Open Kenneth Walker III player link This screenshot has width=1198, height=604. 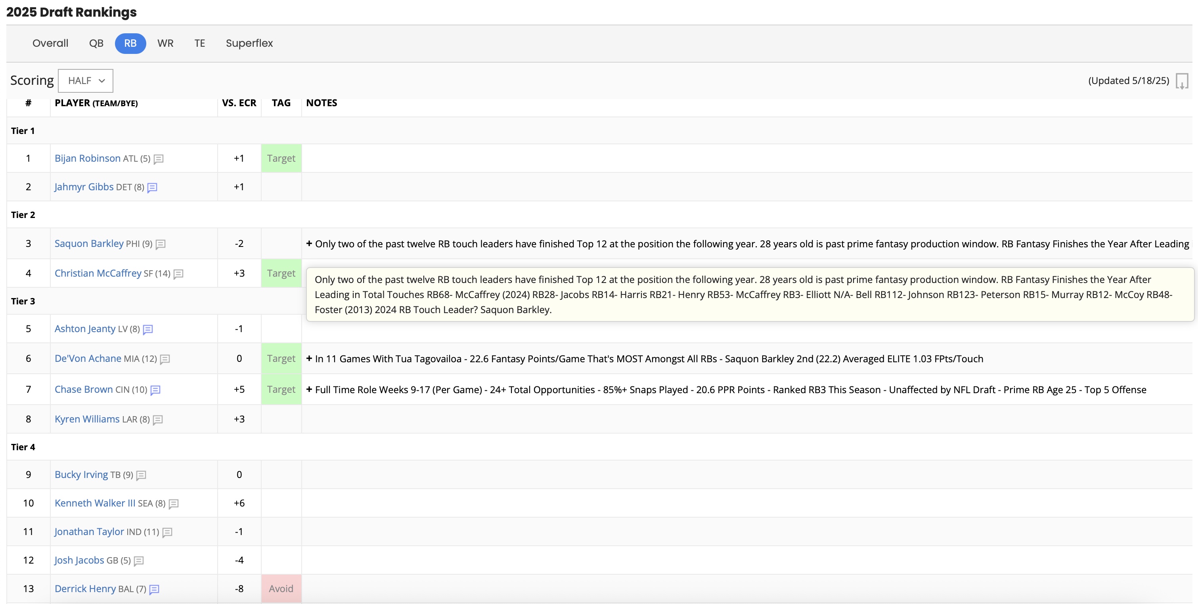95,503
